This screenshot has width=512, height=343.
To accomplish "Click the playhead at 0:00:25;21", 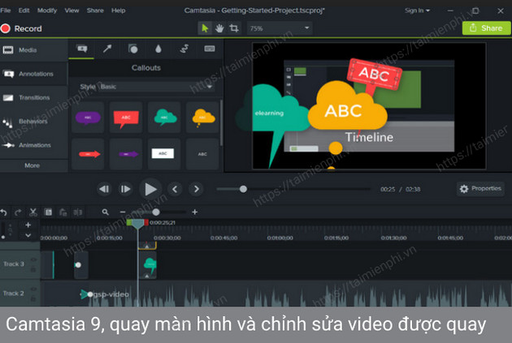I will coord(137,224).
